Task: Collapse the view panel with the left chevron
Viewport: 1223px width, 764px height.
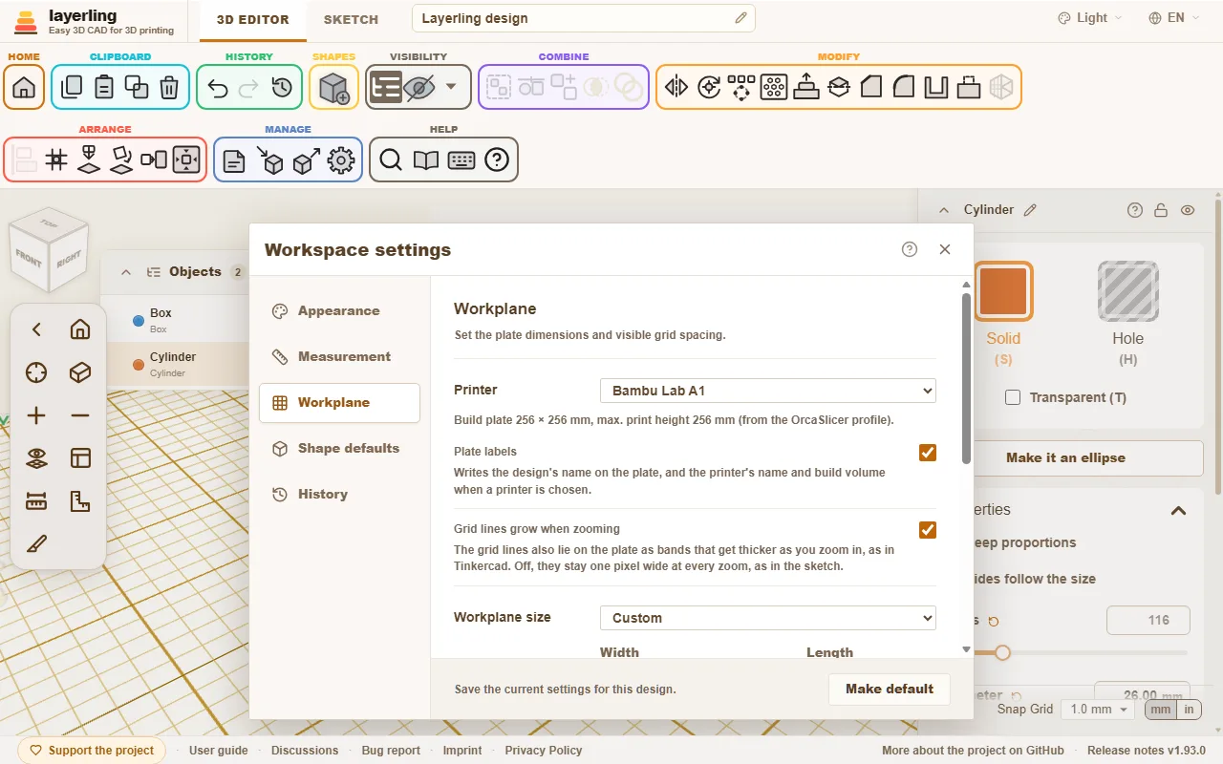Action: coord(36,329)
